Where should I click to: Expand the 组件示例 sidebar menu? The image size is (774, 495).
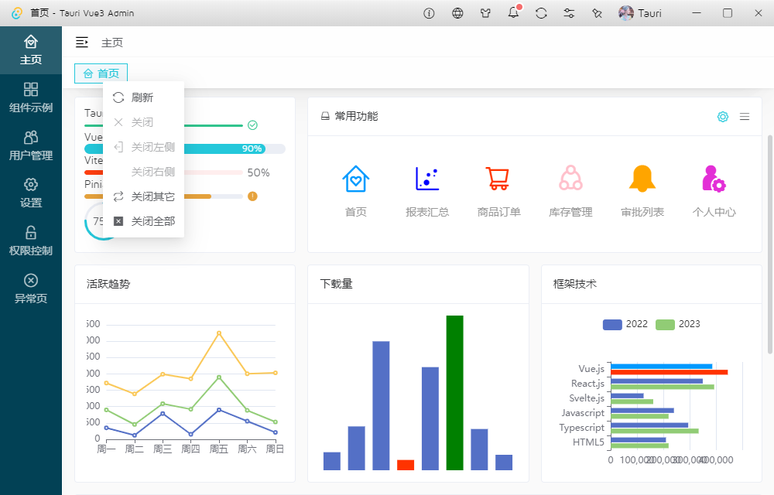(x=31, y=97)
